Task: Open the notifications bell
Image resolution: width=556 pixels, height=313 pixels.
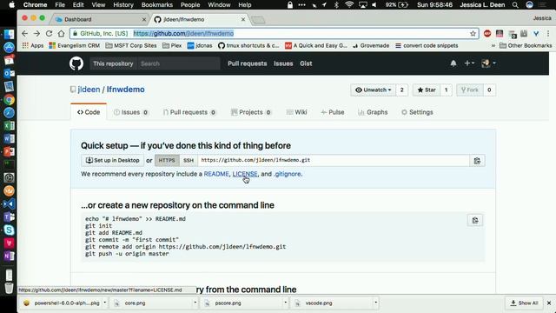Action: click(453, 63)
